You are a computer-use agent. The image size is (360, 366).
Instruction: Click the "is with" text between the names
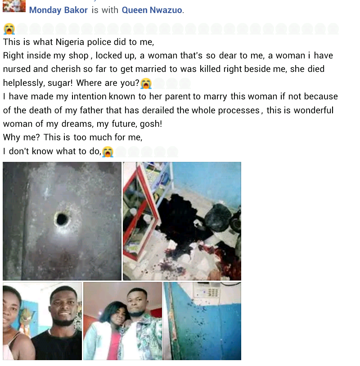(x=105, y=10)
